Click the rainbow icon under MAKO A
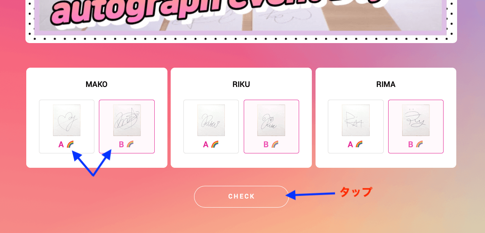 70,144
